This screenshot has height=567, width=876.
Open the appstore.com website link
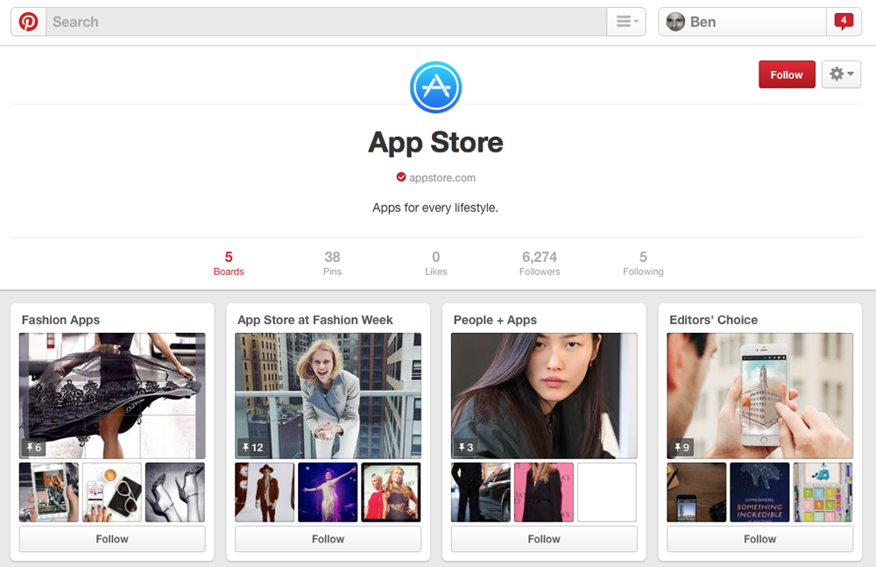pyautogui.click(x=442, y=177)
